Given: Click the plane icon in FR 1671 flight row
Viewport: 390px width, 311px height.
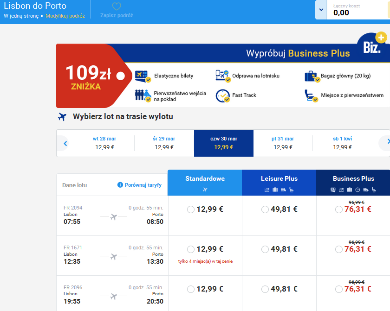Looking at the screenshot, I should tap(114, 256).
